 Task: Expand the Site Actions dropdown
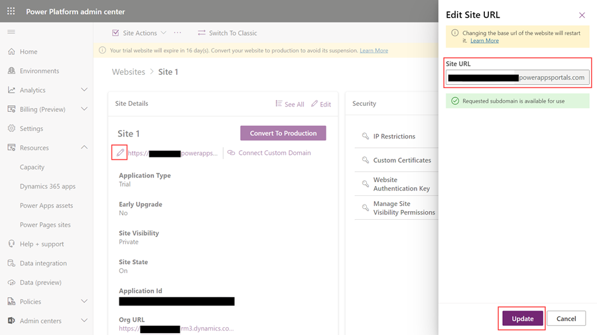pos(163,33)
